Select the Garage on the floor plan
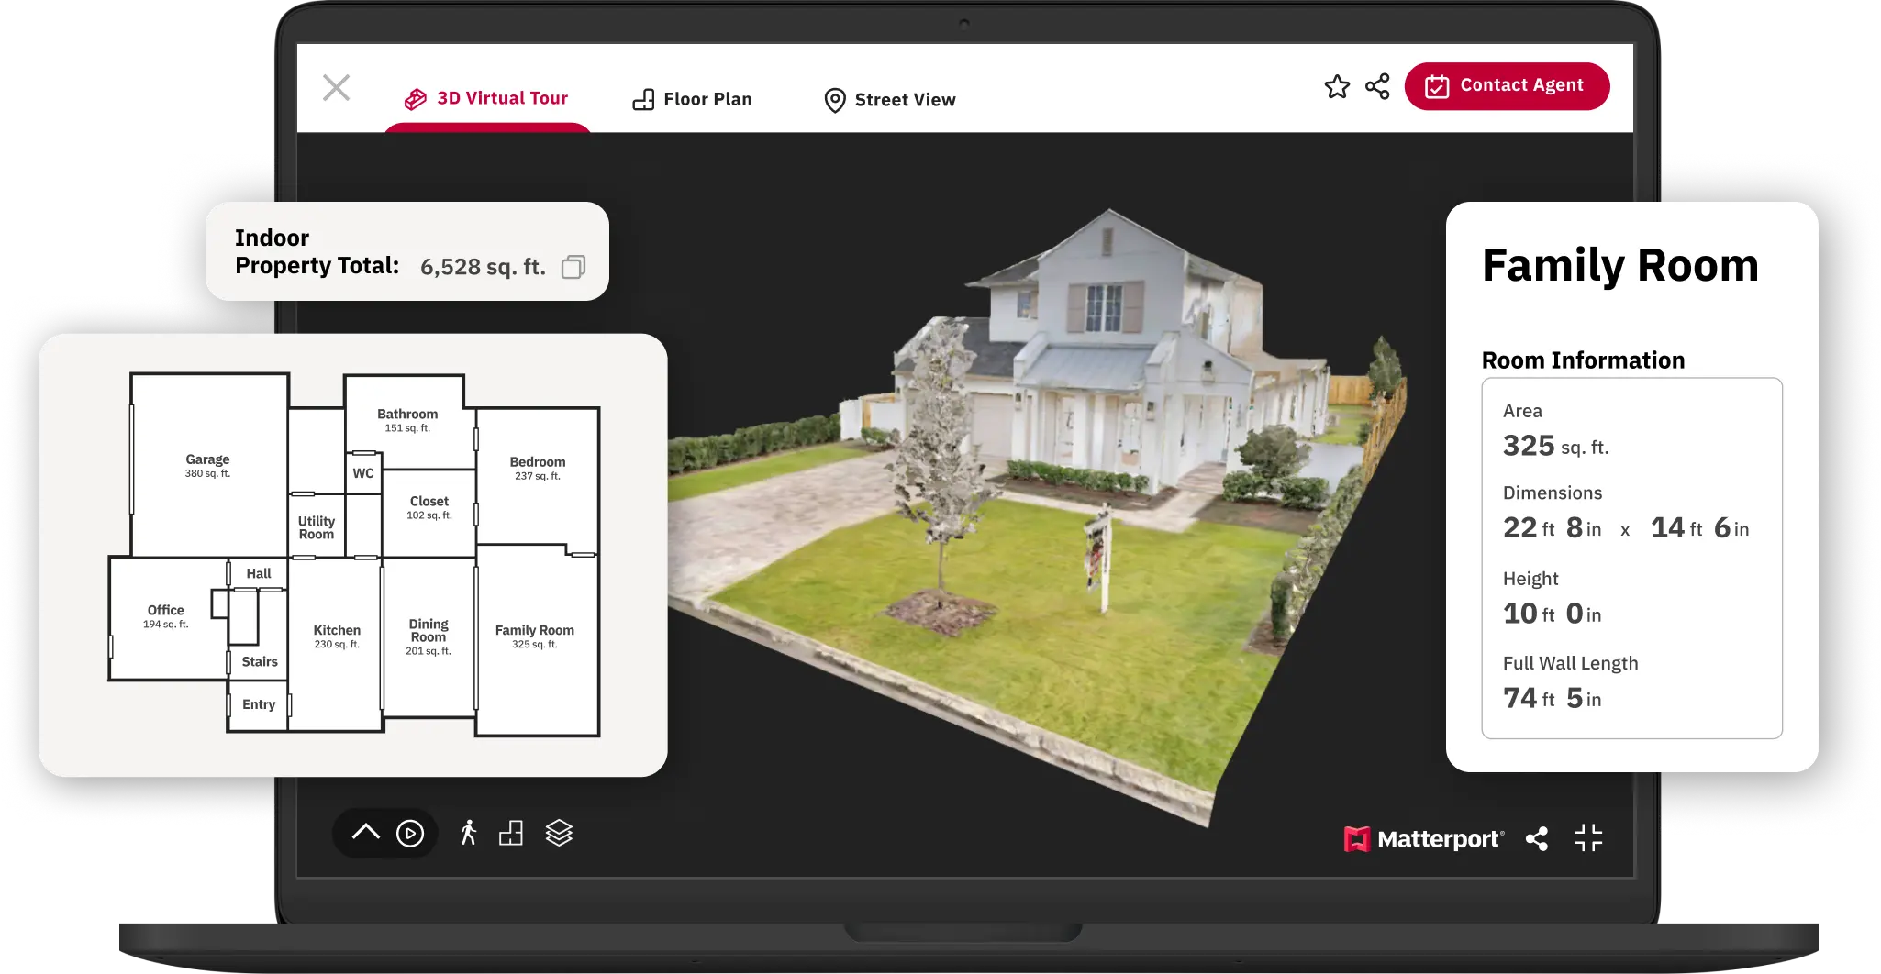The height and width of the screenshot is (974, 1881). click(x=208, y=465)
